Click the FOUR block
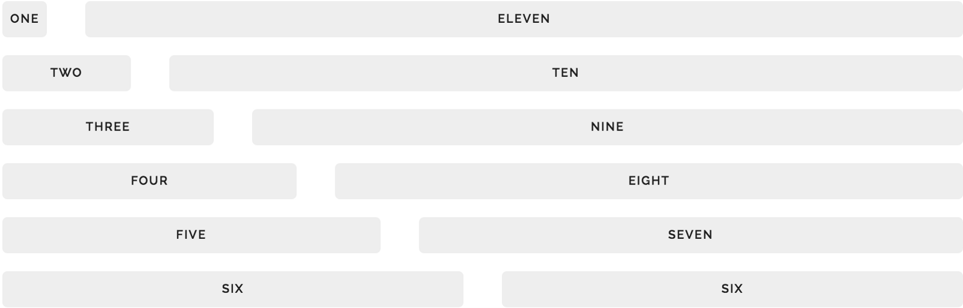963x308 pixels. point(149,181)
